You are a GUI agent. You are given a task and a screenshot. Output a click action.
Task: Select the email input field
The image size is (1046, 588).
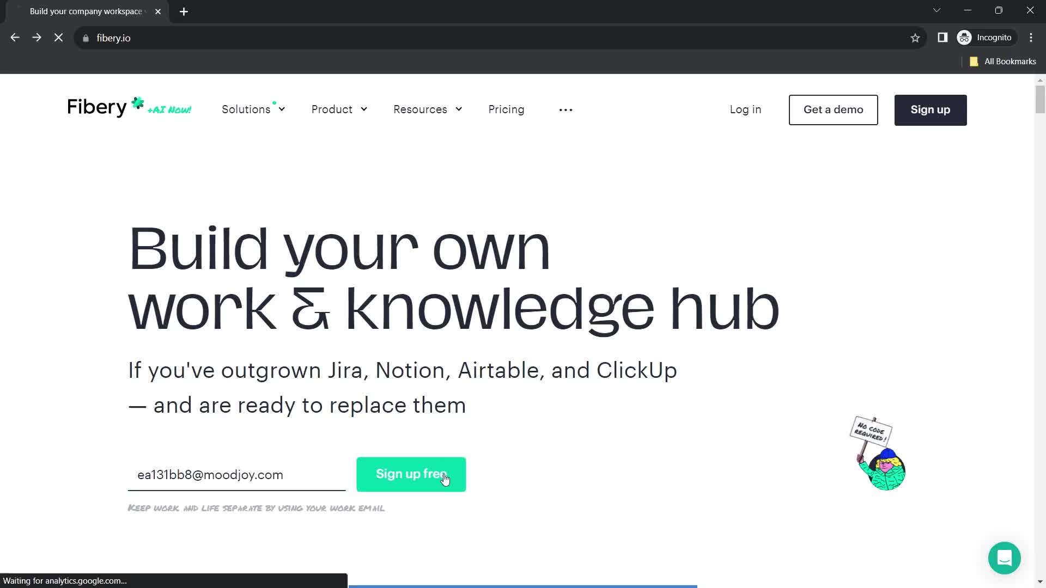[x=236, y=475]
